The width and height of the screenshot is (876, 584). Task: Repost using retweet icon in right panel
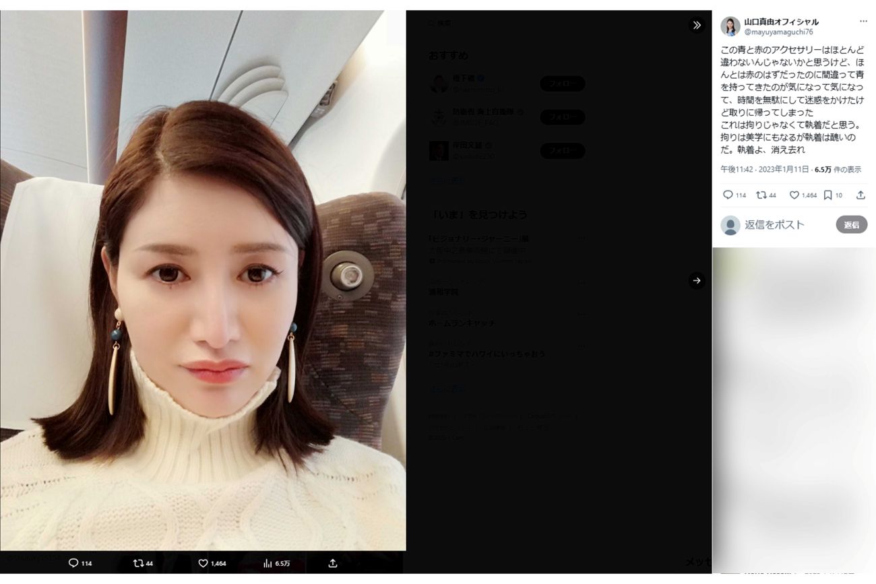[x=761, y=195]
